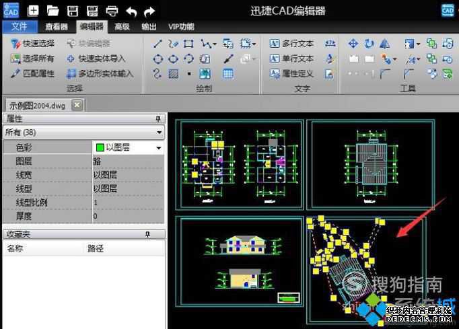Pin the 属性 panel

tap(158, 118)
